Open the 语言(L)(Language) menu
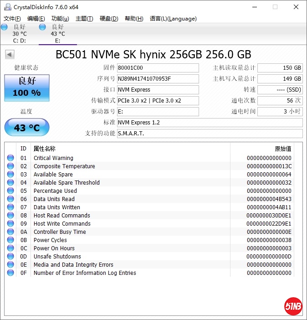Screen dimensions: 307x320 pyautogui.click(x=173, y=19)
